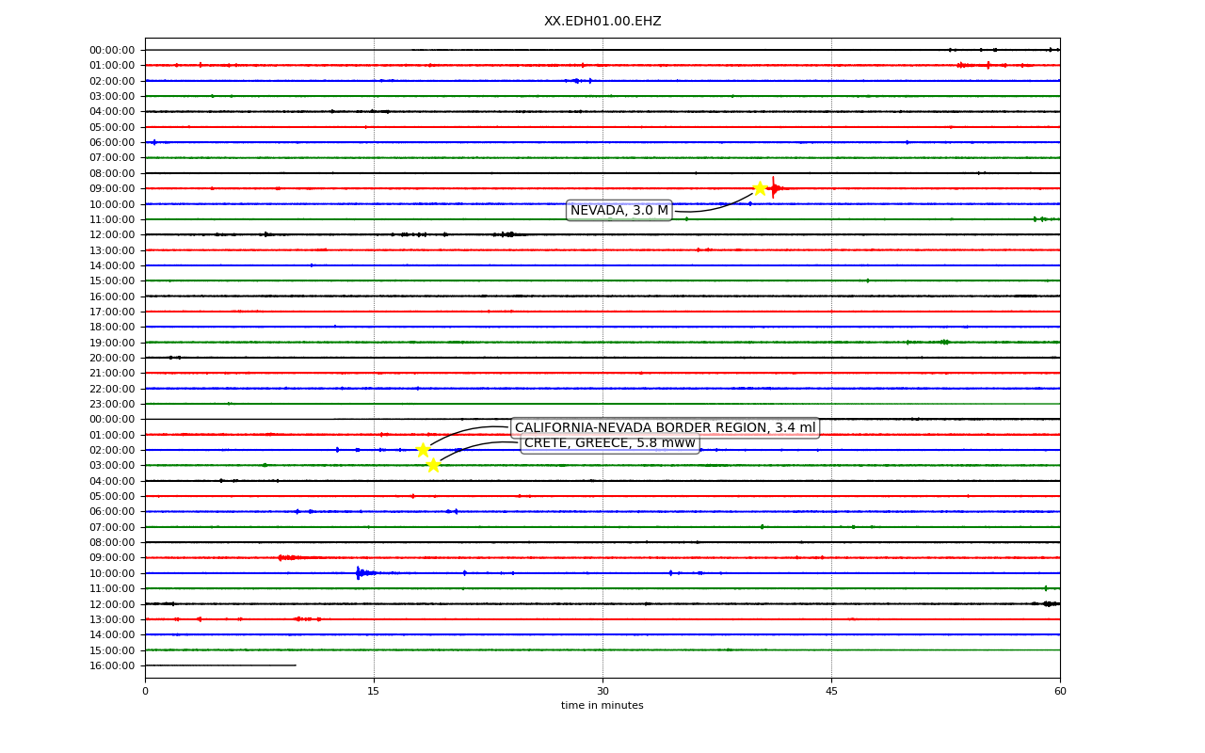Click the 15 tick on the x-axis
Image resolution: width=1205 pixels, height=753 pixels.
coord(374,692)
